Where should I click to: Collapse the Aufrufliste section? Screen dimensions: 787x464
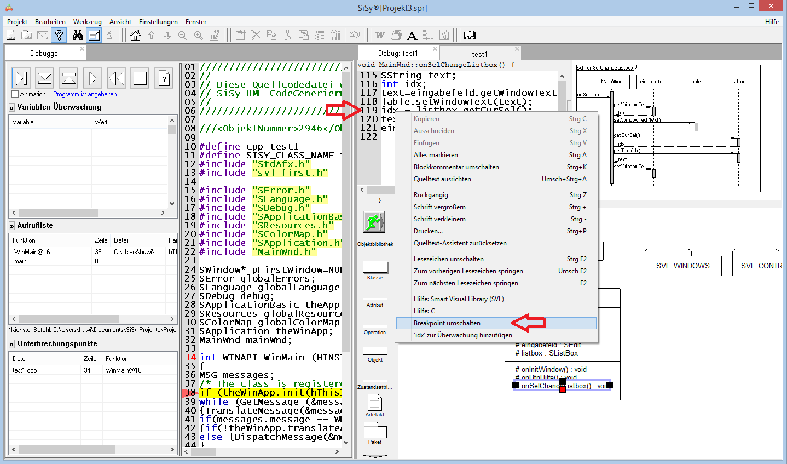(11, 226)
